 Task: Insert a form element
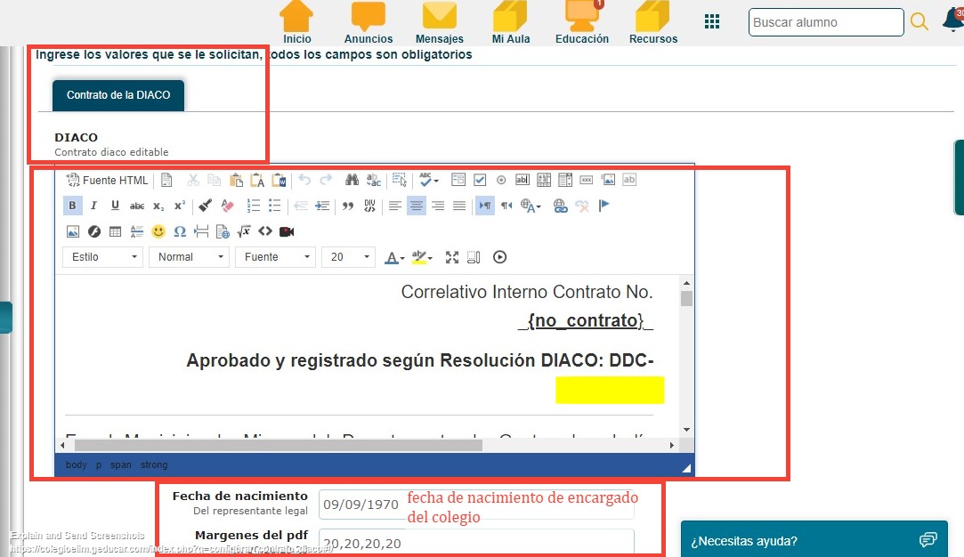click(458, 180)
